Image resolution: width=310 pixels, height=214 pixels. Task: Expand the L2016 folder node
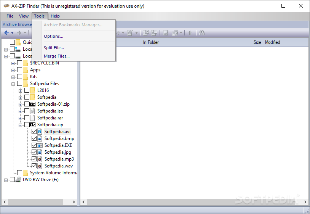tap(20, 91)
